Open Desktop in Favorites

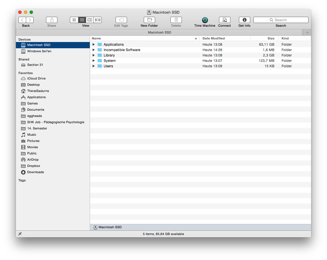click(x=53, y=85)
